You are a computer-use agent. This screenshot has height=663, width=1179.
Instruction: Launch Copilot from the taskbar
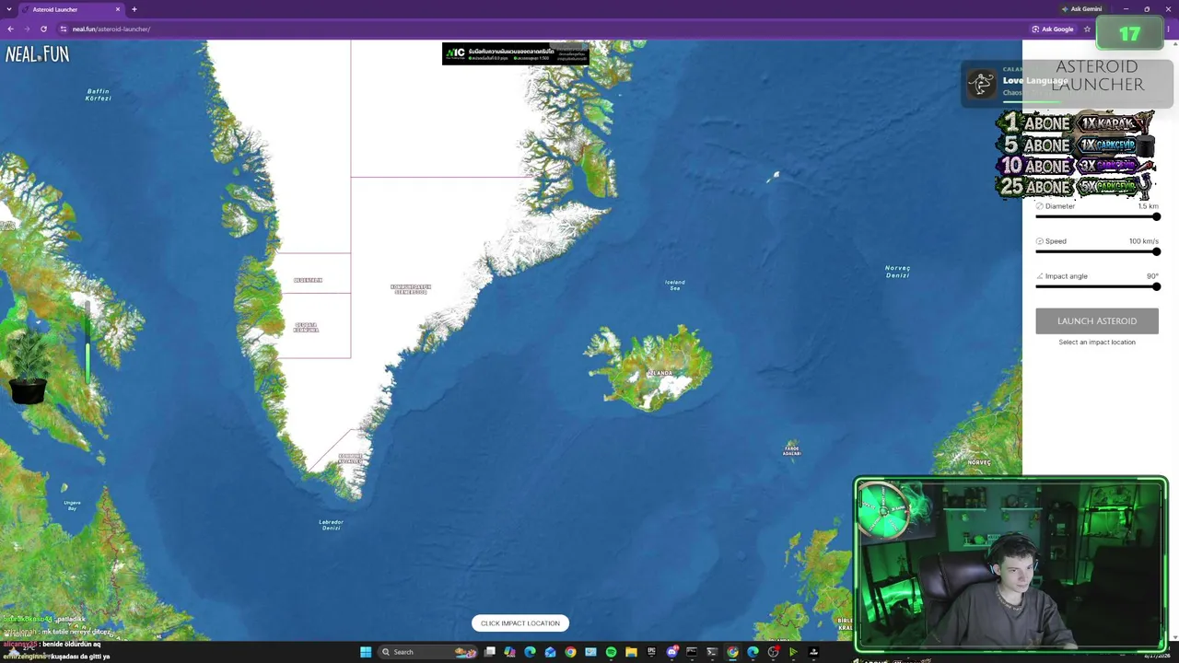(509, 652)
